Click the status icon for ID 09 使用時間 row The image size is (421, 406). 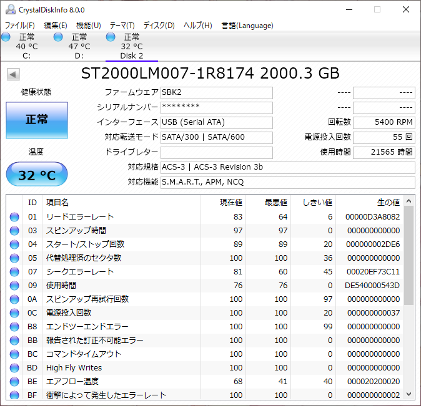(14, 286)
